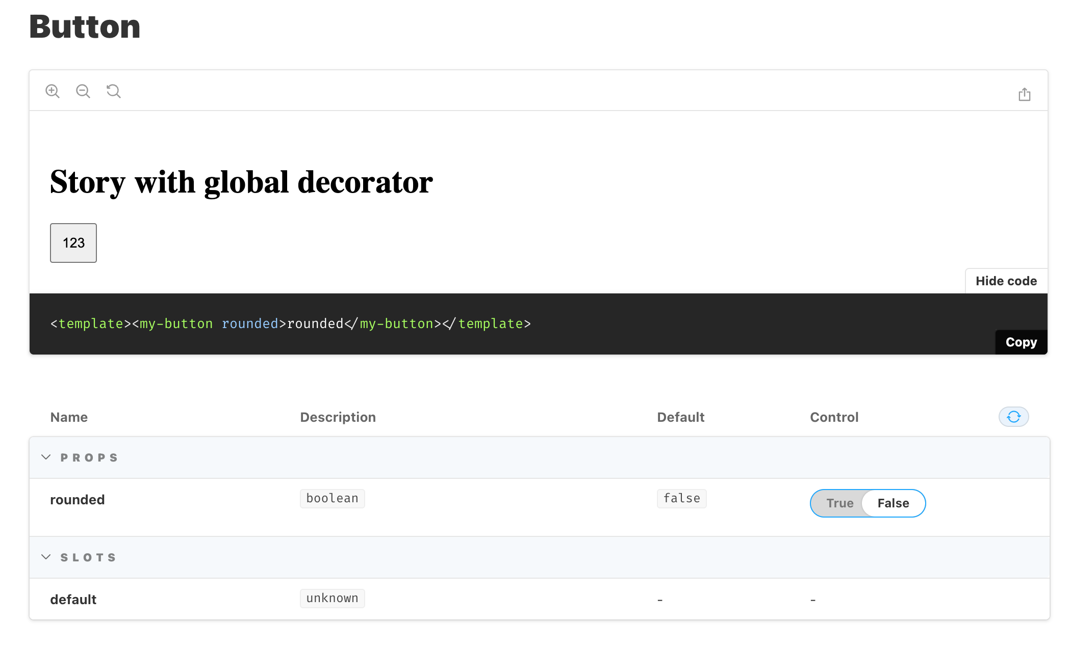Collapse the PROPS section

click(x=46, y=457)
